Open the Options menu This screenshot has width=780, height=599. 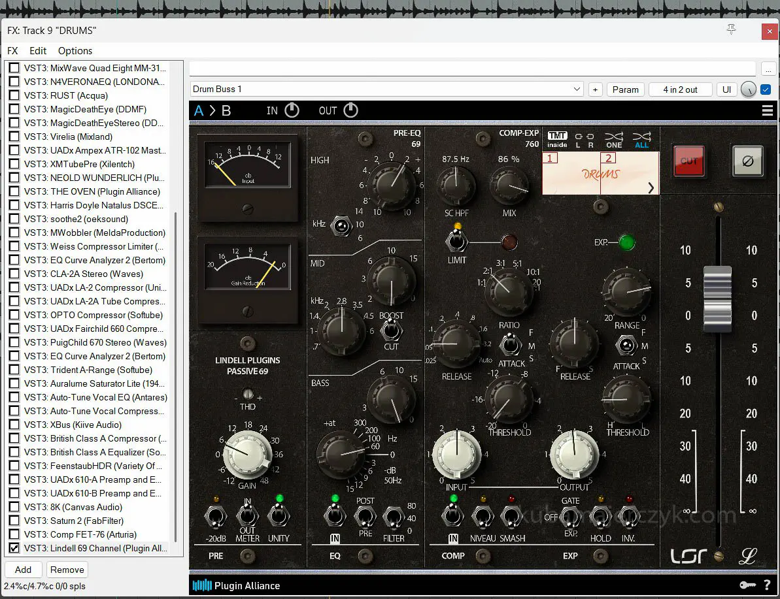(x=75, y=50)
